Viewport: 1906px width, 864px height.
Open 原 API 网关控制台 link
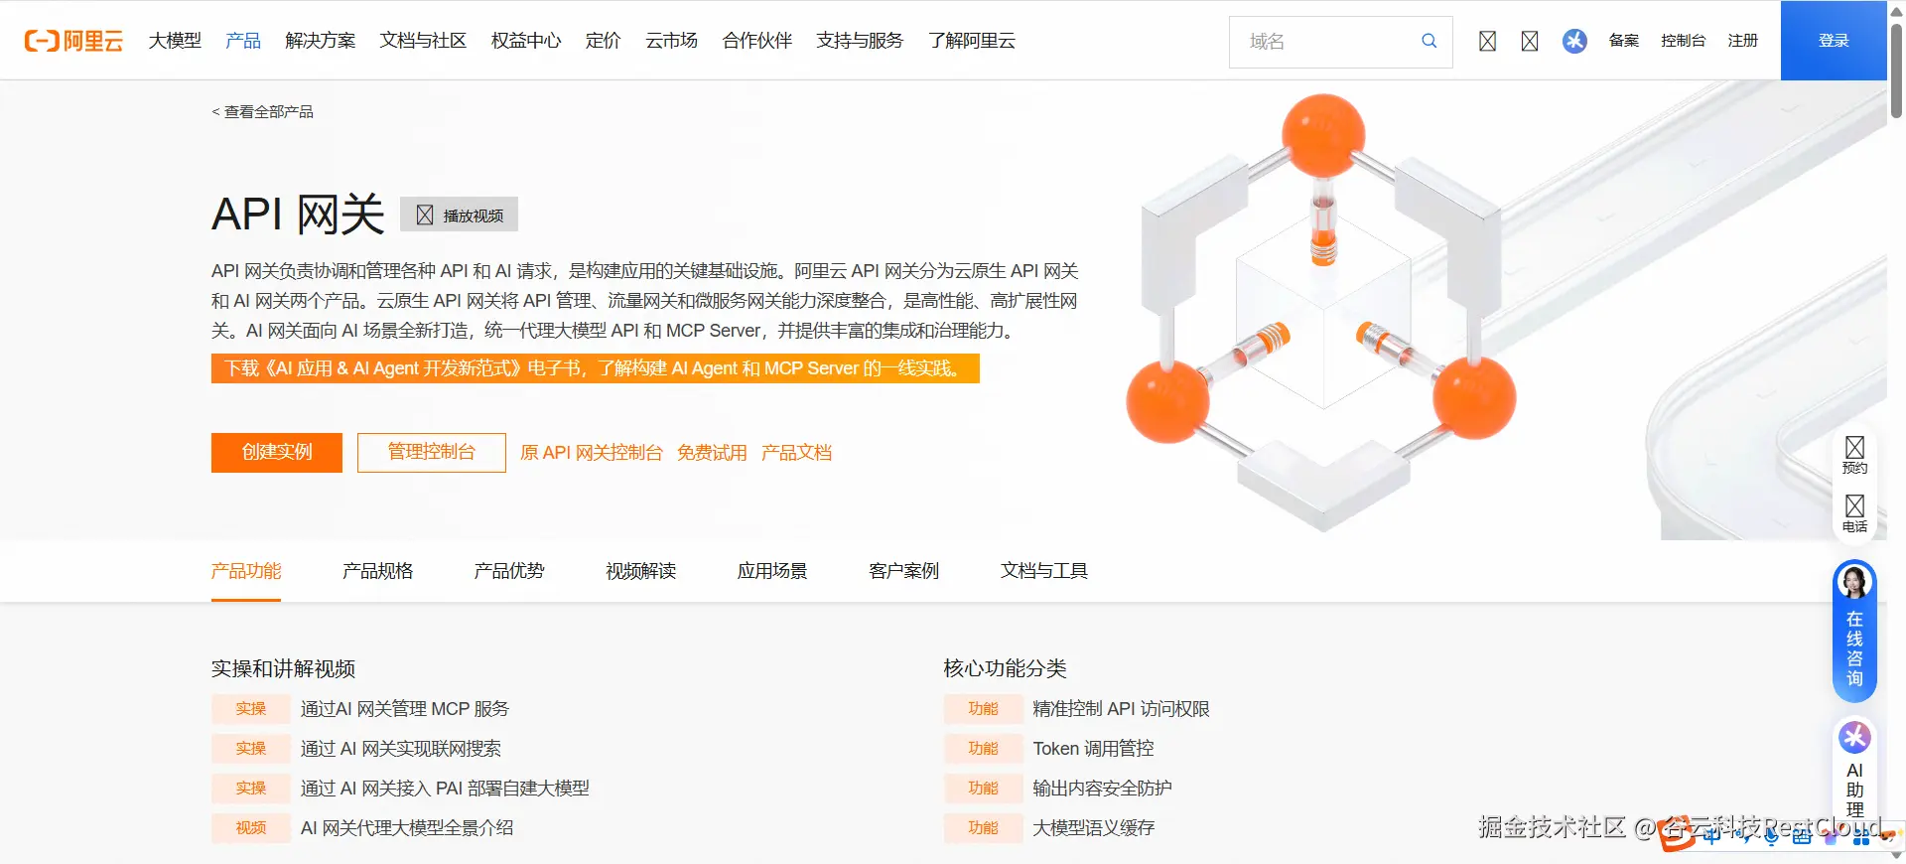[x=592, y=453]
